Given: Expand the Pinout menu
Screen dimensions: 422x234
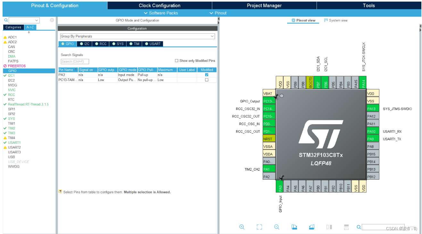Looking at the screenshot, I should (x=218, y=13).
